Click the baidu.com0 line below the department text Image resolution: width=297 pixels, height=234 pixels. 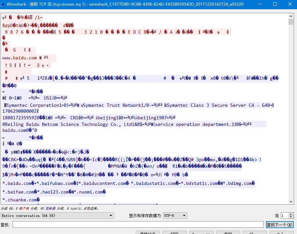[20, 130]
